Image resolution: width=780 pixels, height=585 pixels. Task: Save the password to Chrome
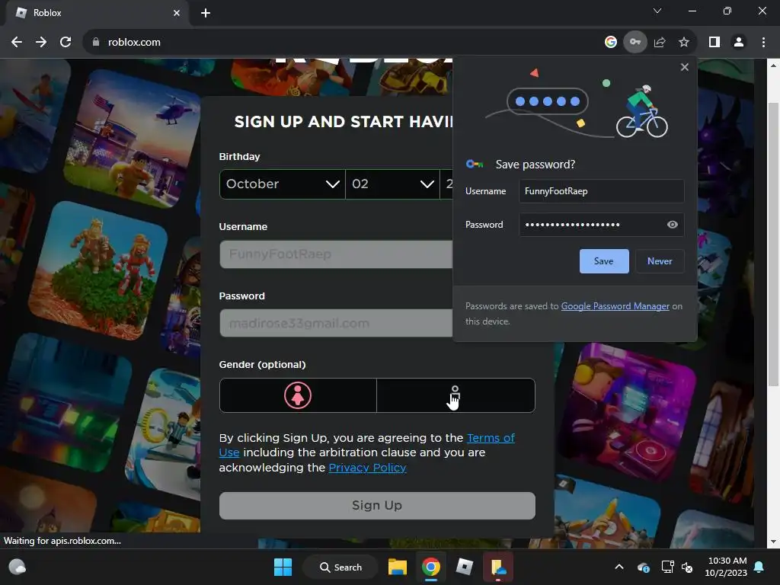(x=604, y=261)
